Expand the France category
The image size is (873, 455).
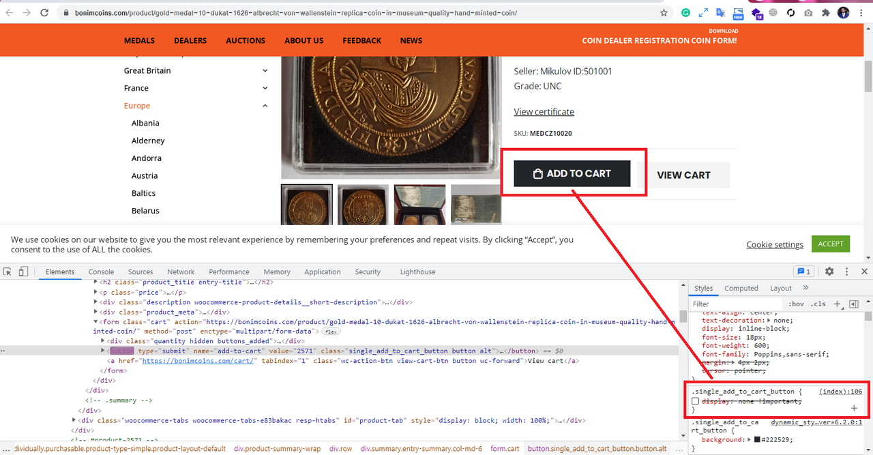[x=265, y=88]
